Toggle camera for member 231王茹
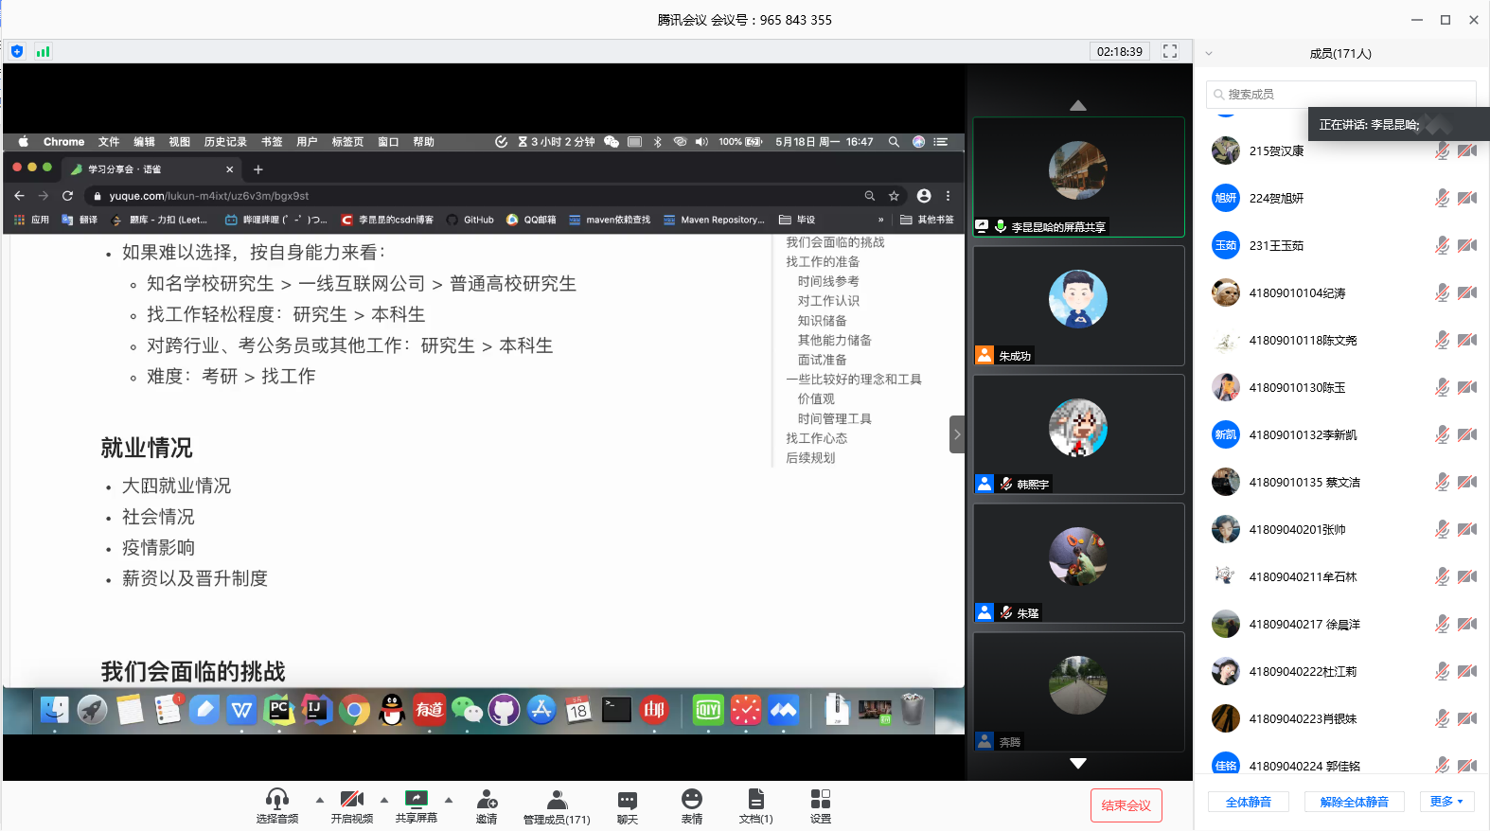The image size is (1490, 831). [x=1466, y=245]
